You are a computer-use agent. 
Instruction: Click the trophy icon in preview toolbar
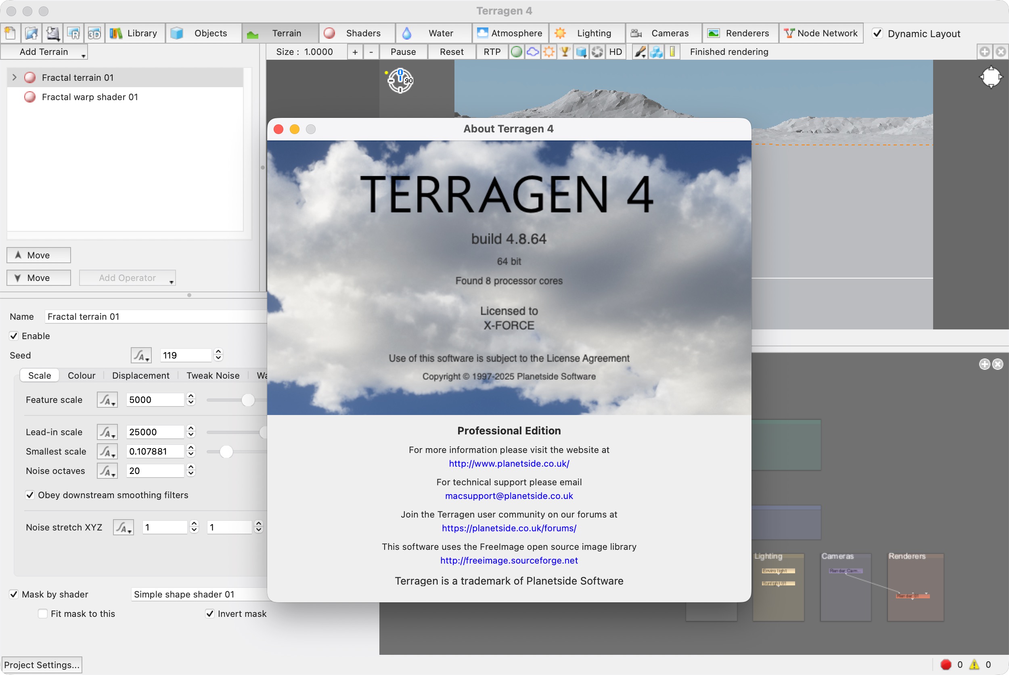[565, 52]
